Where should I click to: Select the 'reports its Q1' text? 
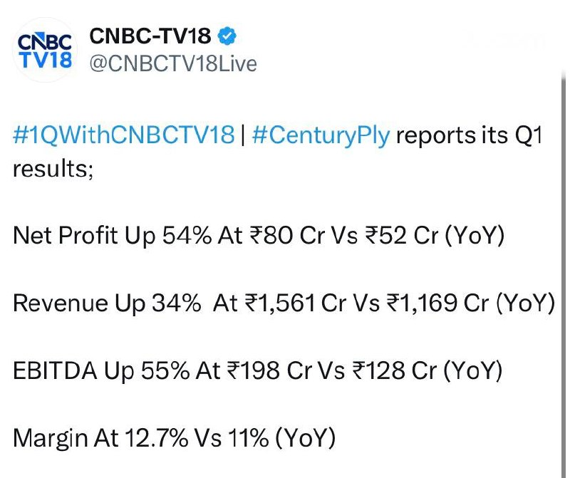click(x=469, y=135)
